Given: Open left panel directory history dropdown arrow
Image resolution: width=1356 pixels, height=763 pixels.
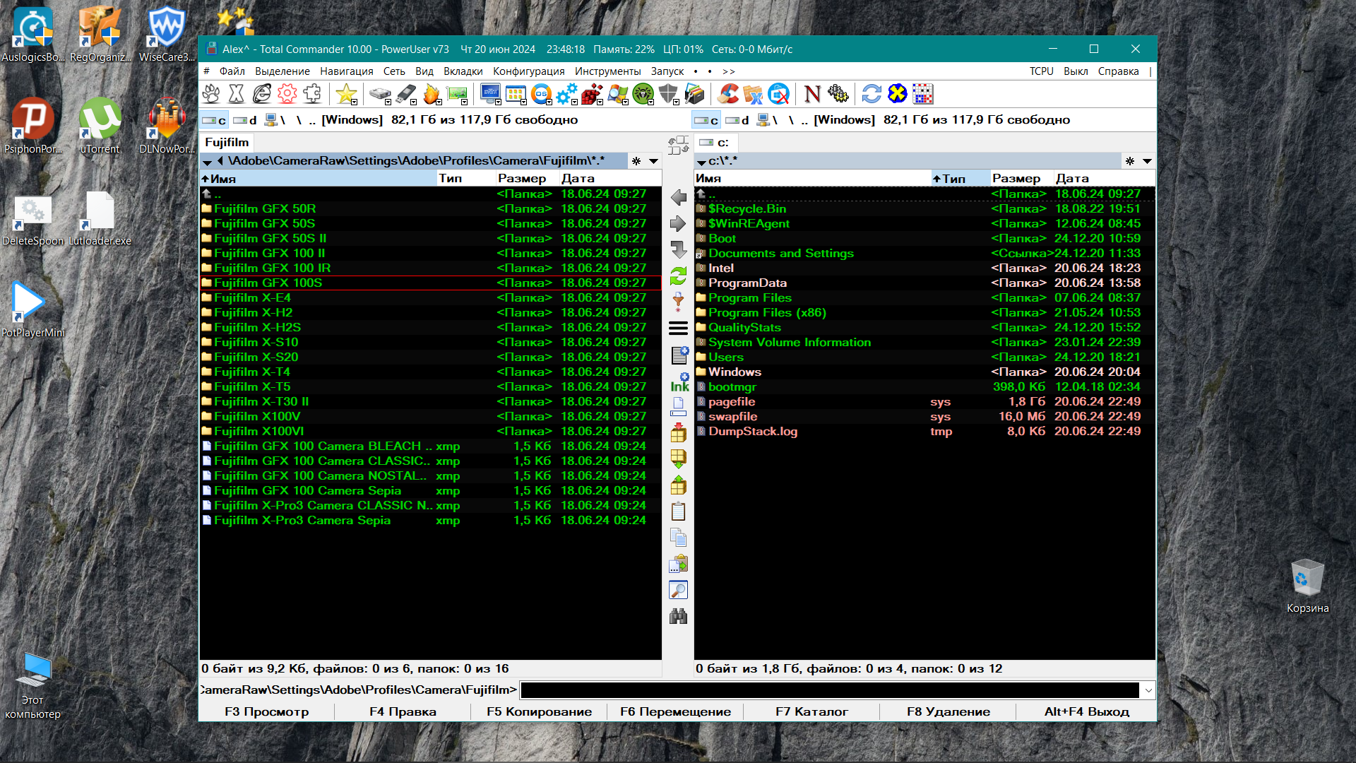Looking at the screenshot, I should [x=654, y=161].
